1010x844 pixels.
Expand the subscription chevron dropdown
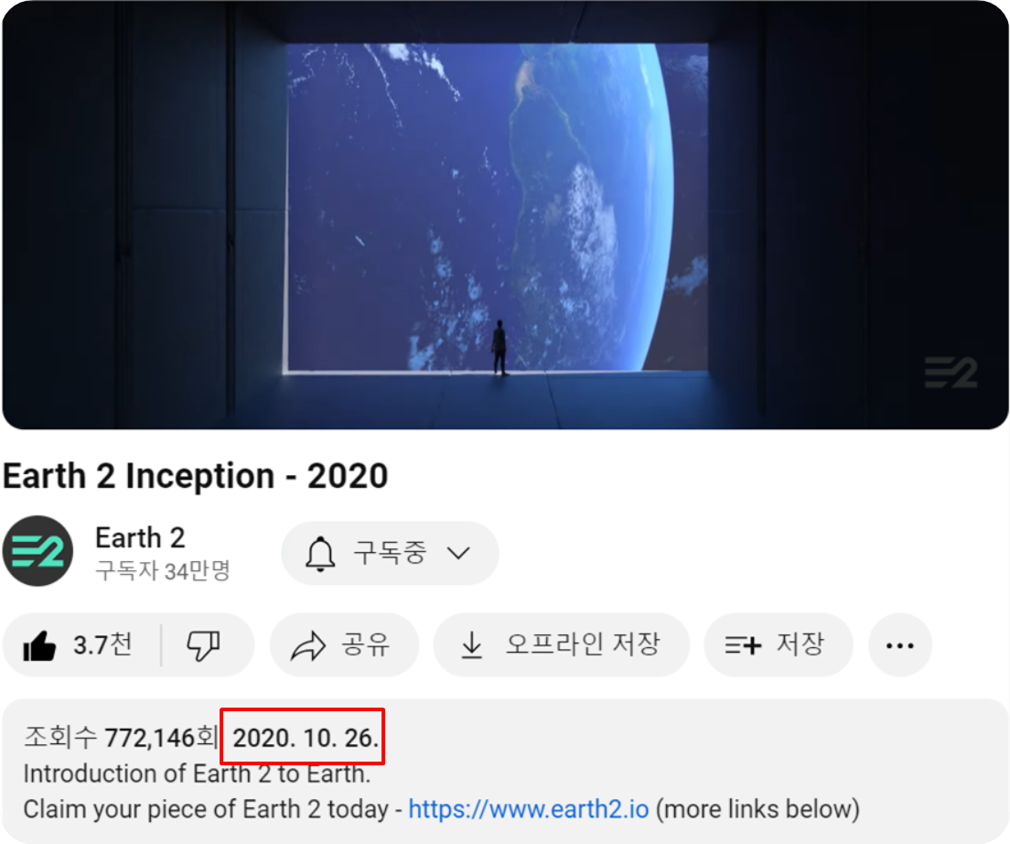(x=458, y=554)
